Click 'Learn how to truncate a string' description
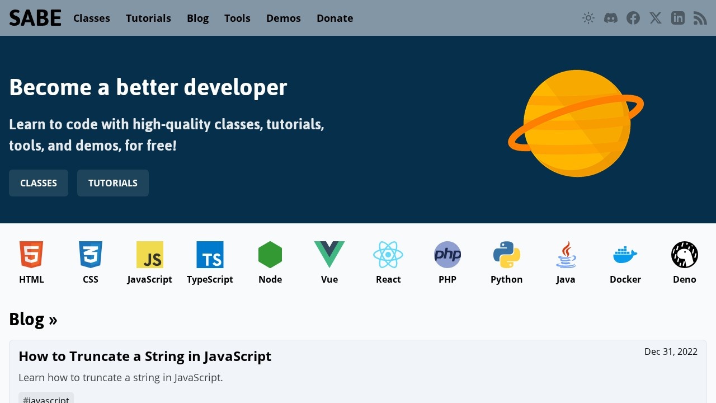Viewport: 716px width, 403px height. (x=121, y=377)
